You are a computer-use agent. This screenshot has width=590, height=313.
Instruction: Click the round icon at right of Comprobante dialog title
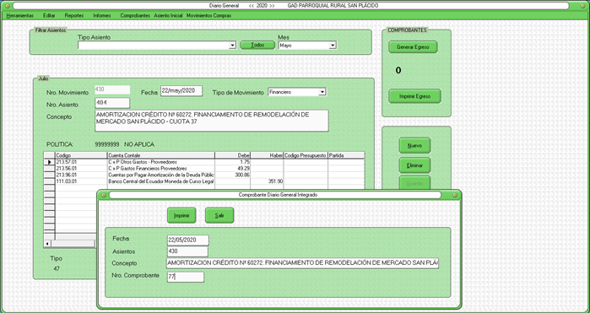tap(455, 195)
